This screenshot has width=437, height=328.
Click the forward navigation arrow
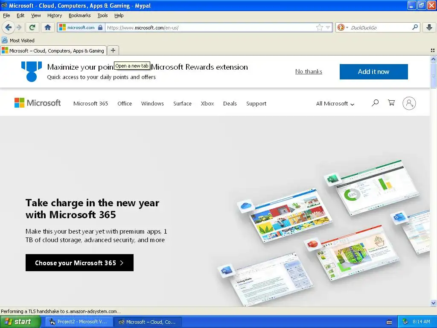click(19, 27)
